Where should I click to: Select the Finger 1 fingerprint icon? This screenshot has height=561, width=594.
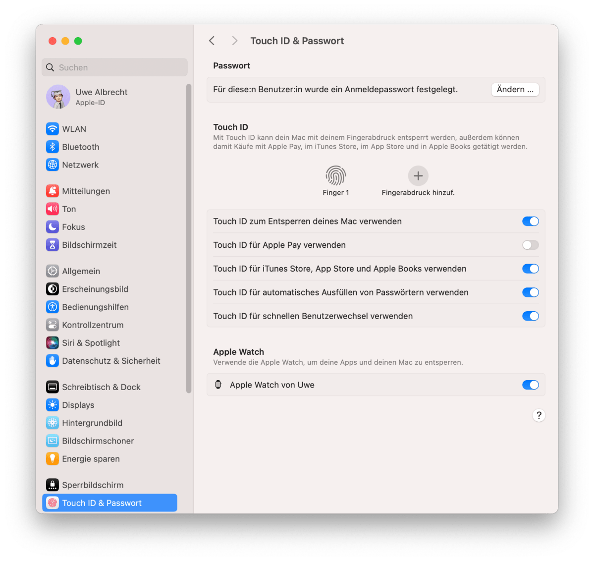click(335, 176)
